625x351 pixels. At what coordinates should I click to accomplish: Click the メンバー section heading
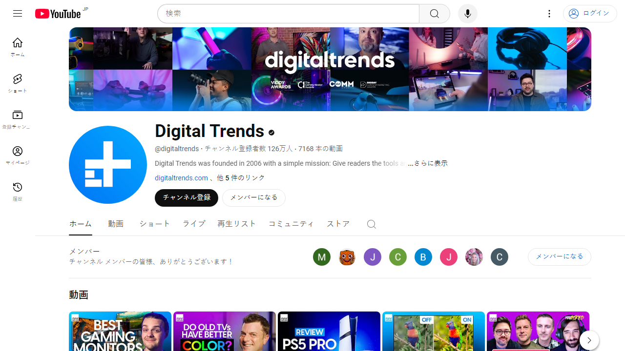click(x=84, y=252)
